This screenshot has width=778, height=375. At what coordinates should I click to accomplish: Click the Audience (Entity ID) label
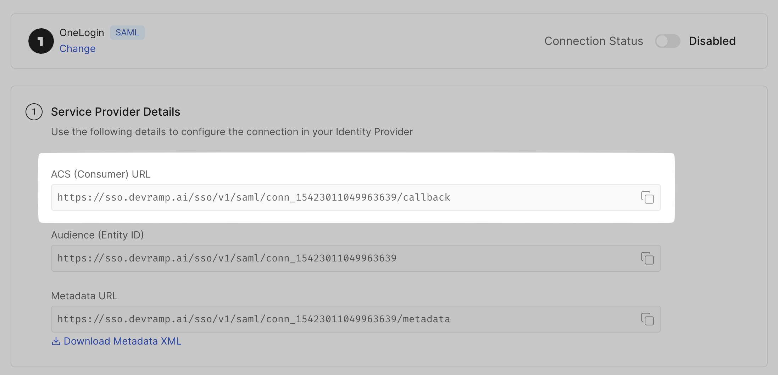98,235
